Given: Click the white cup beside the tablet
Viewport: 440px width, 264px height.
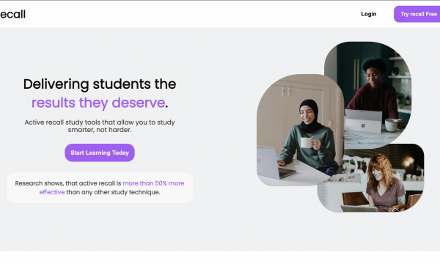Looking at the screenshot, I should [x=391, y=125].
